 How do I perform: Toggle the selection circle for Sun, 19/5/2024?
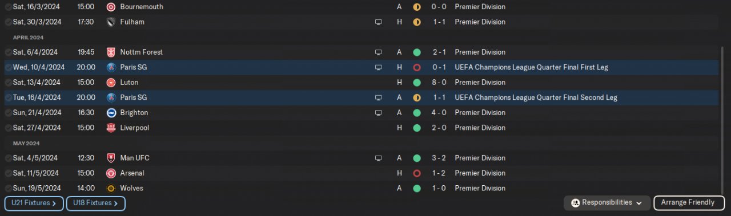tap(8, 188)
